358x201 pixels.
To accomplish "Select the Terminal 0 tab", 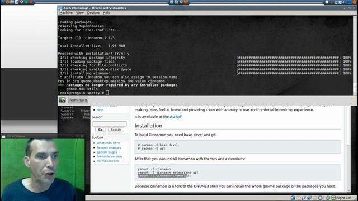I will [x=78, y=100].
